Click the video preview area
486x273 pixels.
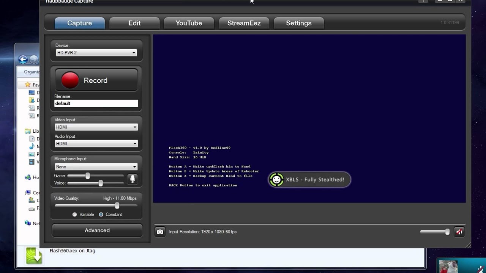click(x=309, y=119)
